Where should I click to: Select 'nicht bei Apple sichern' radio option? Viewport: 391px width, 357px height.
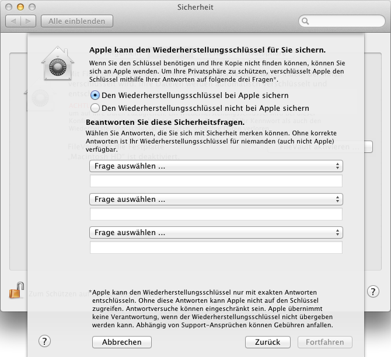[x=95, y=108]
